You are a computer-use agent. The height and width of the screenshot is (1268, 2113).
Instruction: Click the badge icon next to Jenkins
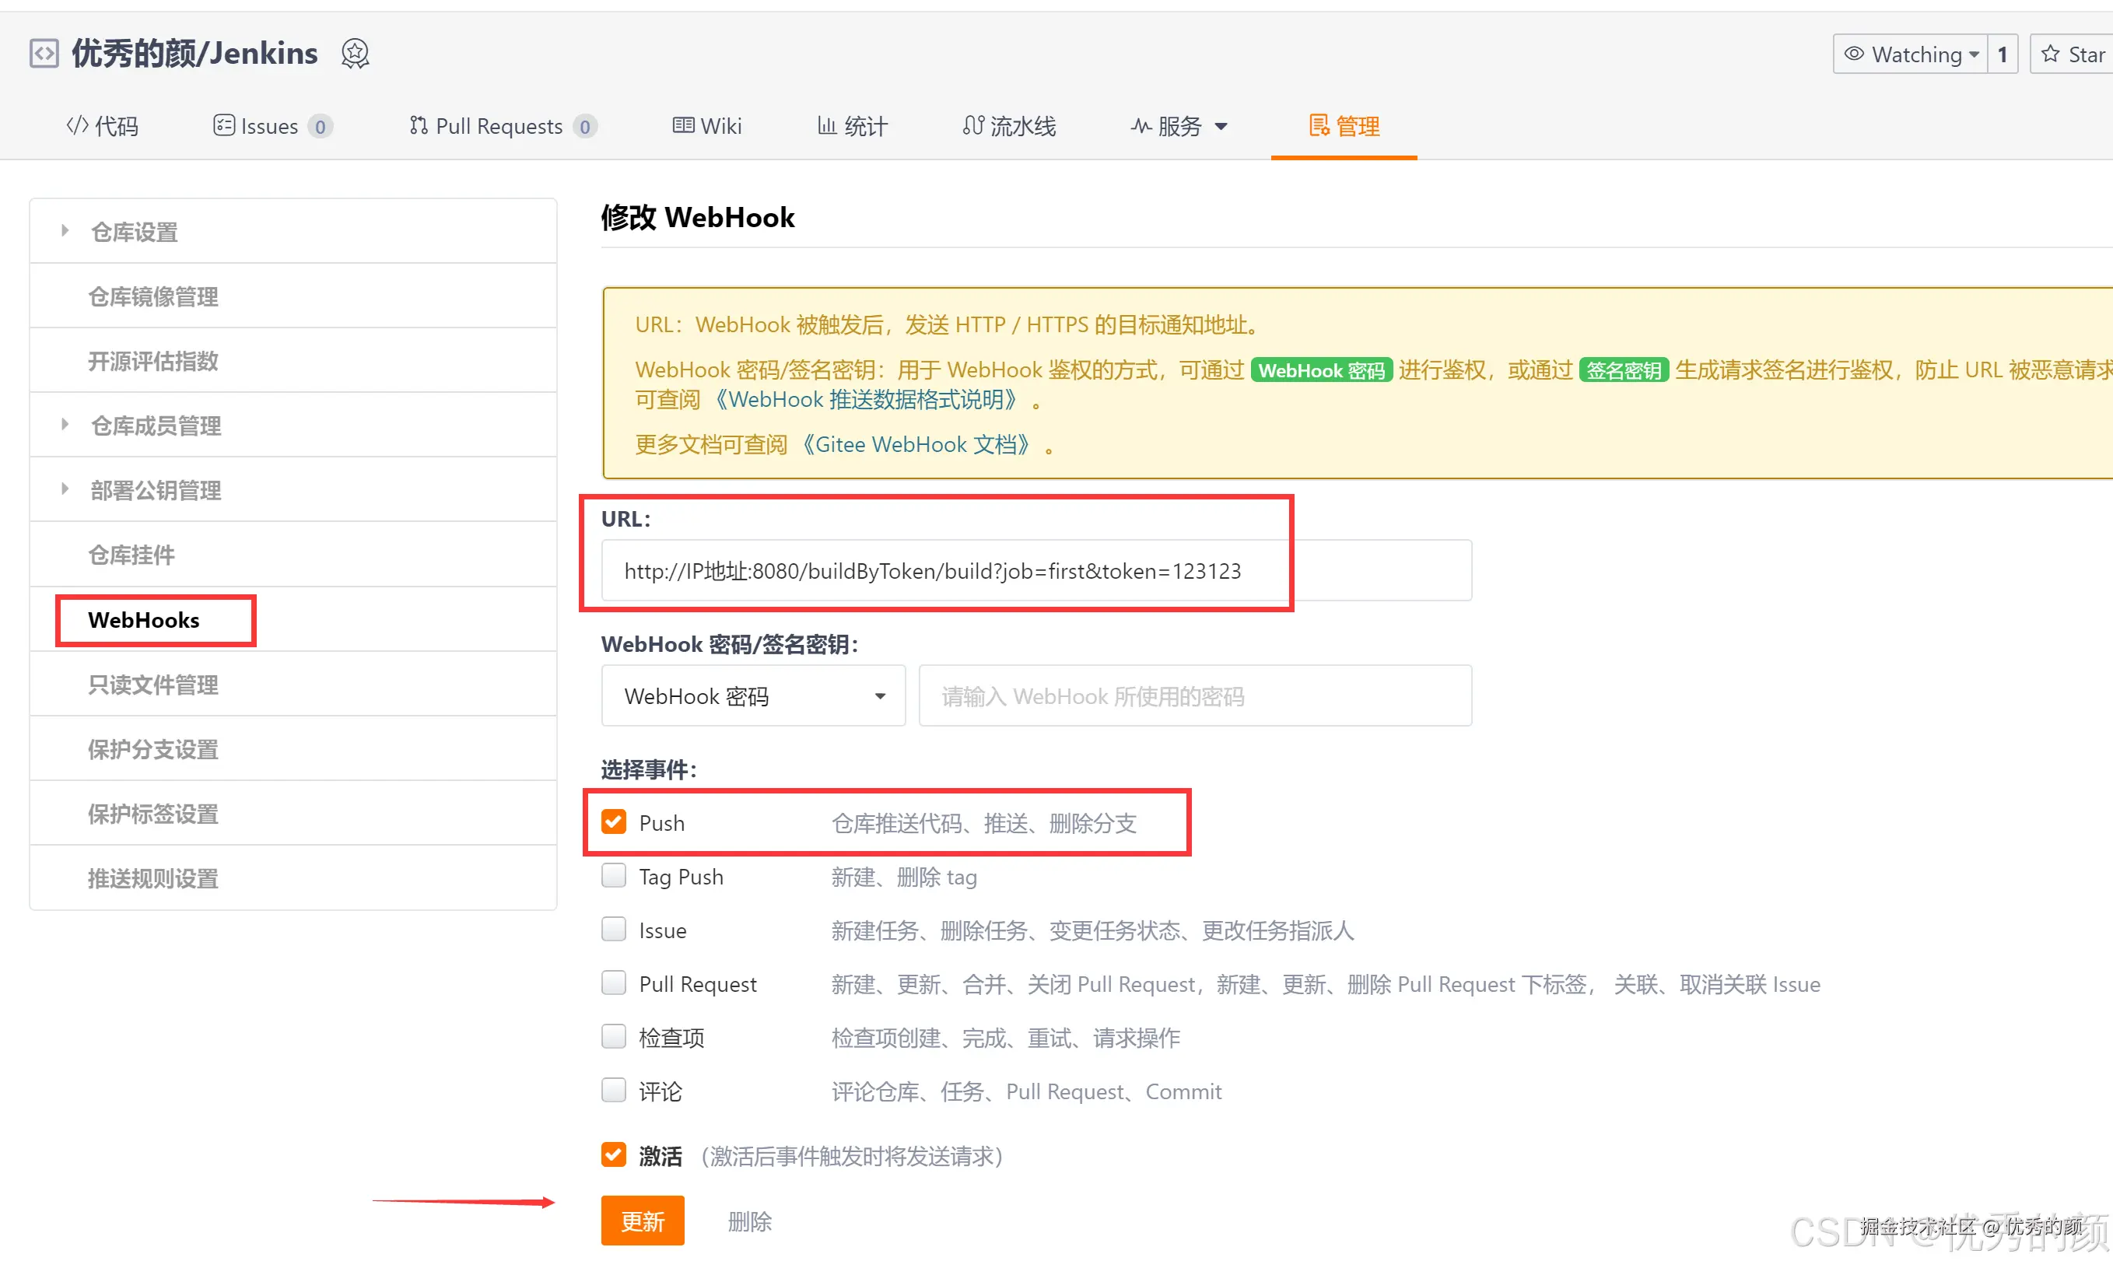[x=356, y=53]
